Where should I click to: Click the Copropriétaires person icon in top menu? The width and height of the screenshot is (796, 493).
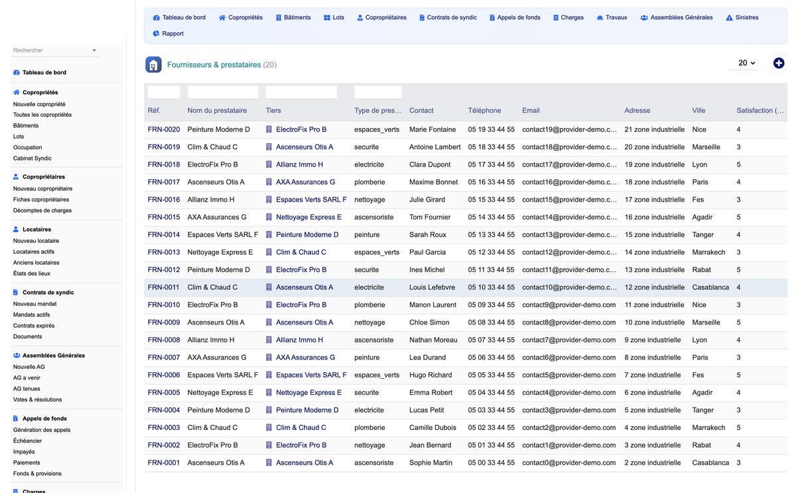click(x=360, y=18)
